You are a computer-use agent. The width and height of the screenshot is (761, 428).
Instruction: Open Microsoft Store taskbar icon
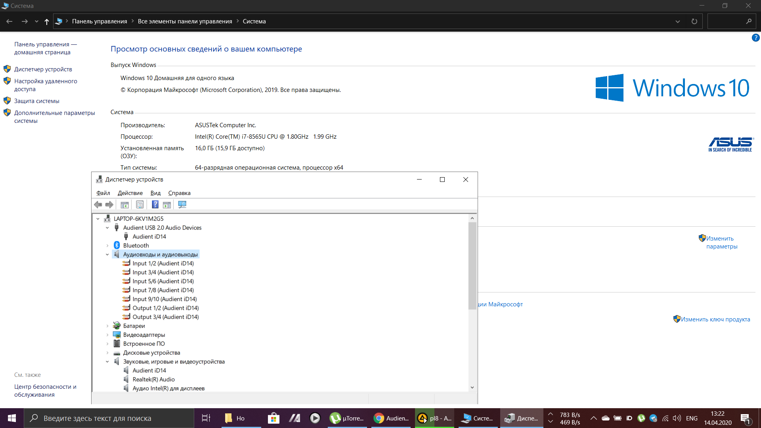[x=273, y=418]
